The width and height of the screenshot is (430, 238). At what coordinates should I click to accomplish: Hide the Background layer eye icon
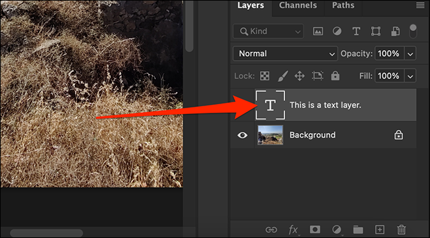pyautogui.click(x=242, y=135)
